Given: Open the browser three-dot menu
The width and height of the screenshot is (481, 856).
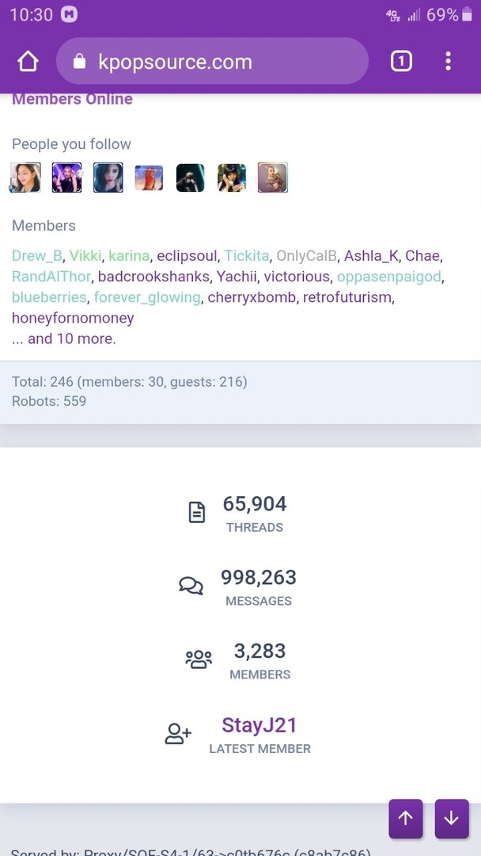Looking at the screenshot, I should click(x=448, y=61).
